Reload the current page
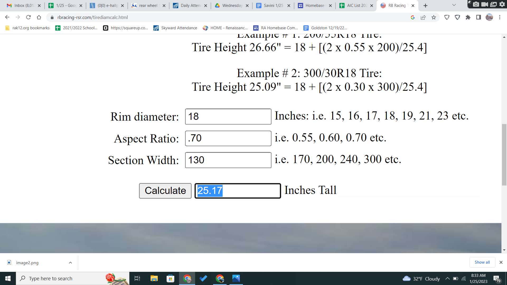 [x=29, y=17]
